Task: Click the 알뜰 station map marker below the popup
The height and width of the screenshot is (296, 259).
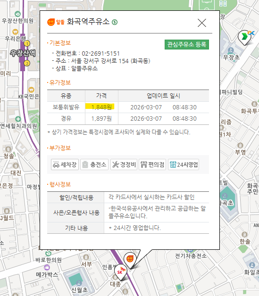Action: coord(130,260)
